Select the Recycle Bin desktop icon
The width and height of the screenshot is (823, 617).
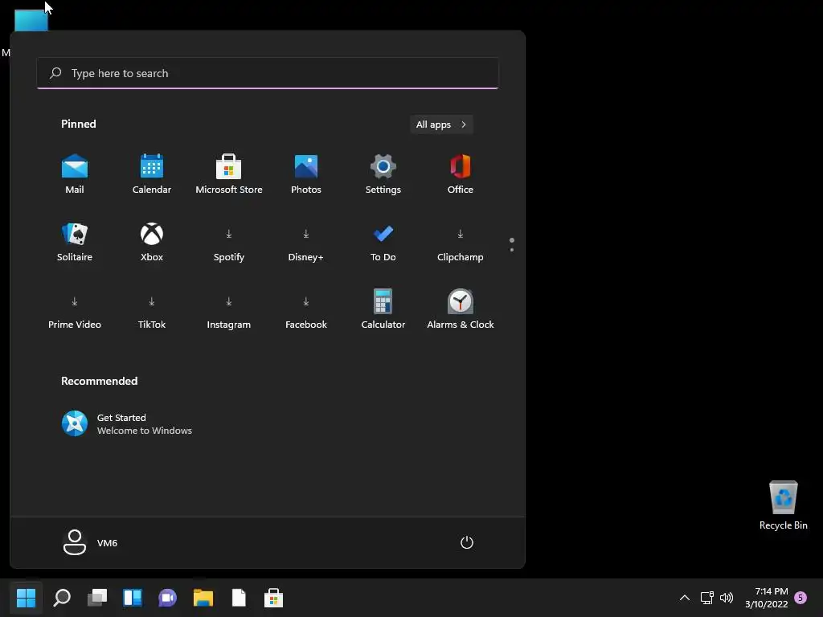783,505
